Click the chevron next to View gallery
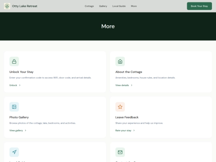This screenshot has width=216, height=162. (26, 130)
